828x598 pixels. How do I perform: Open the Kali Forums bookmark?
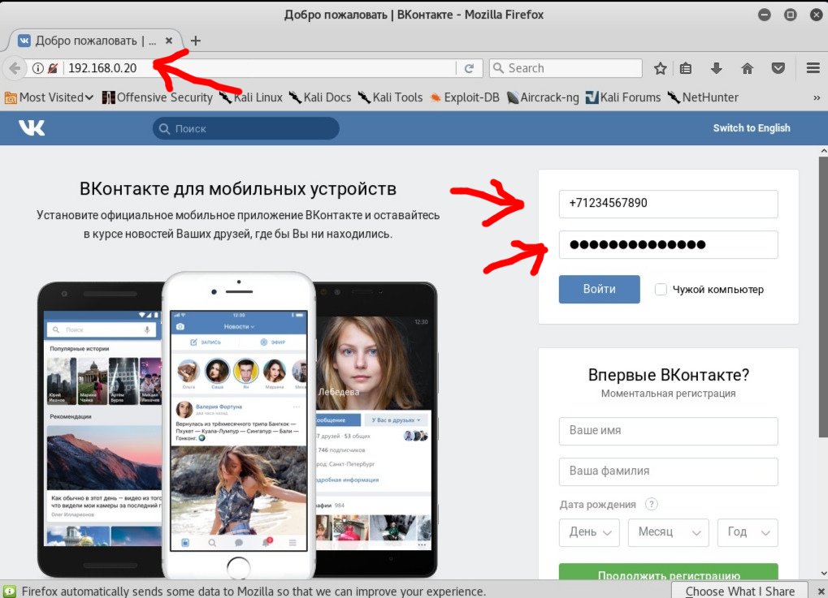623,97
